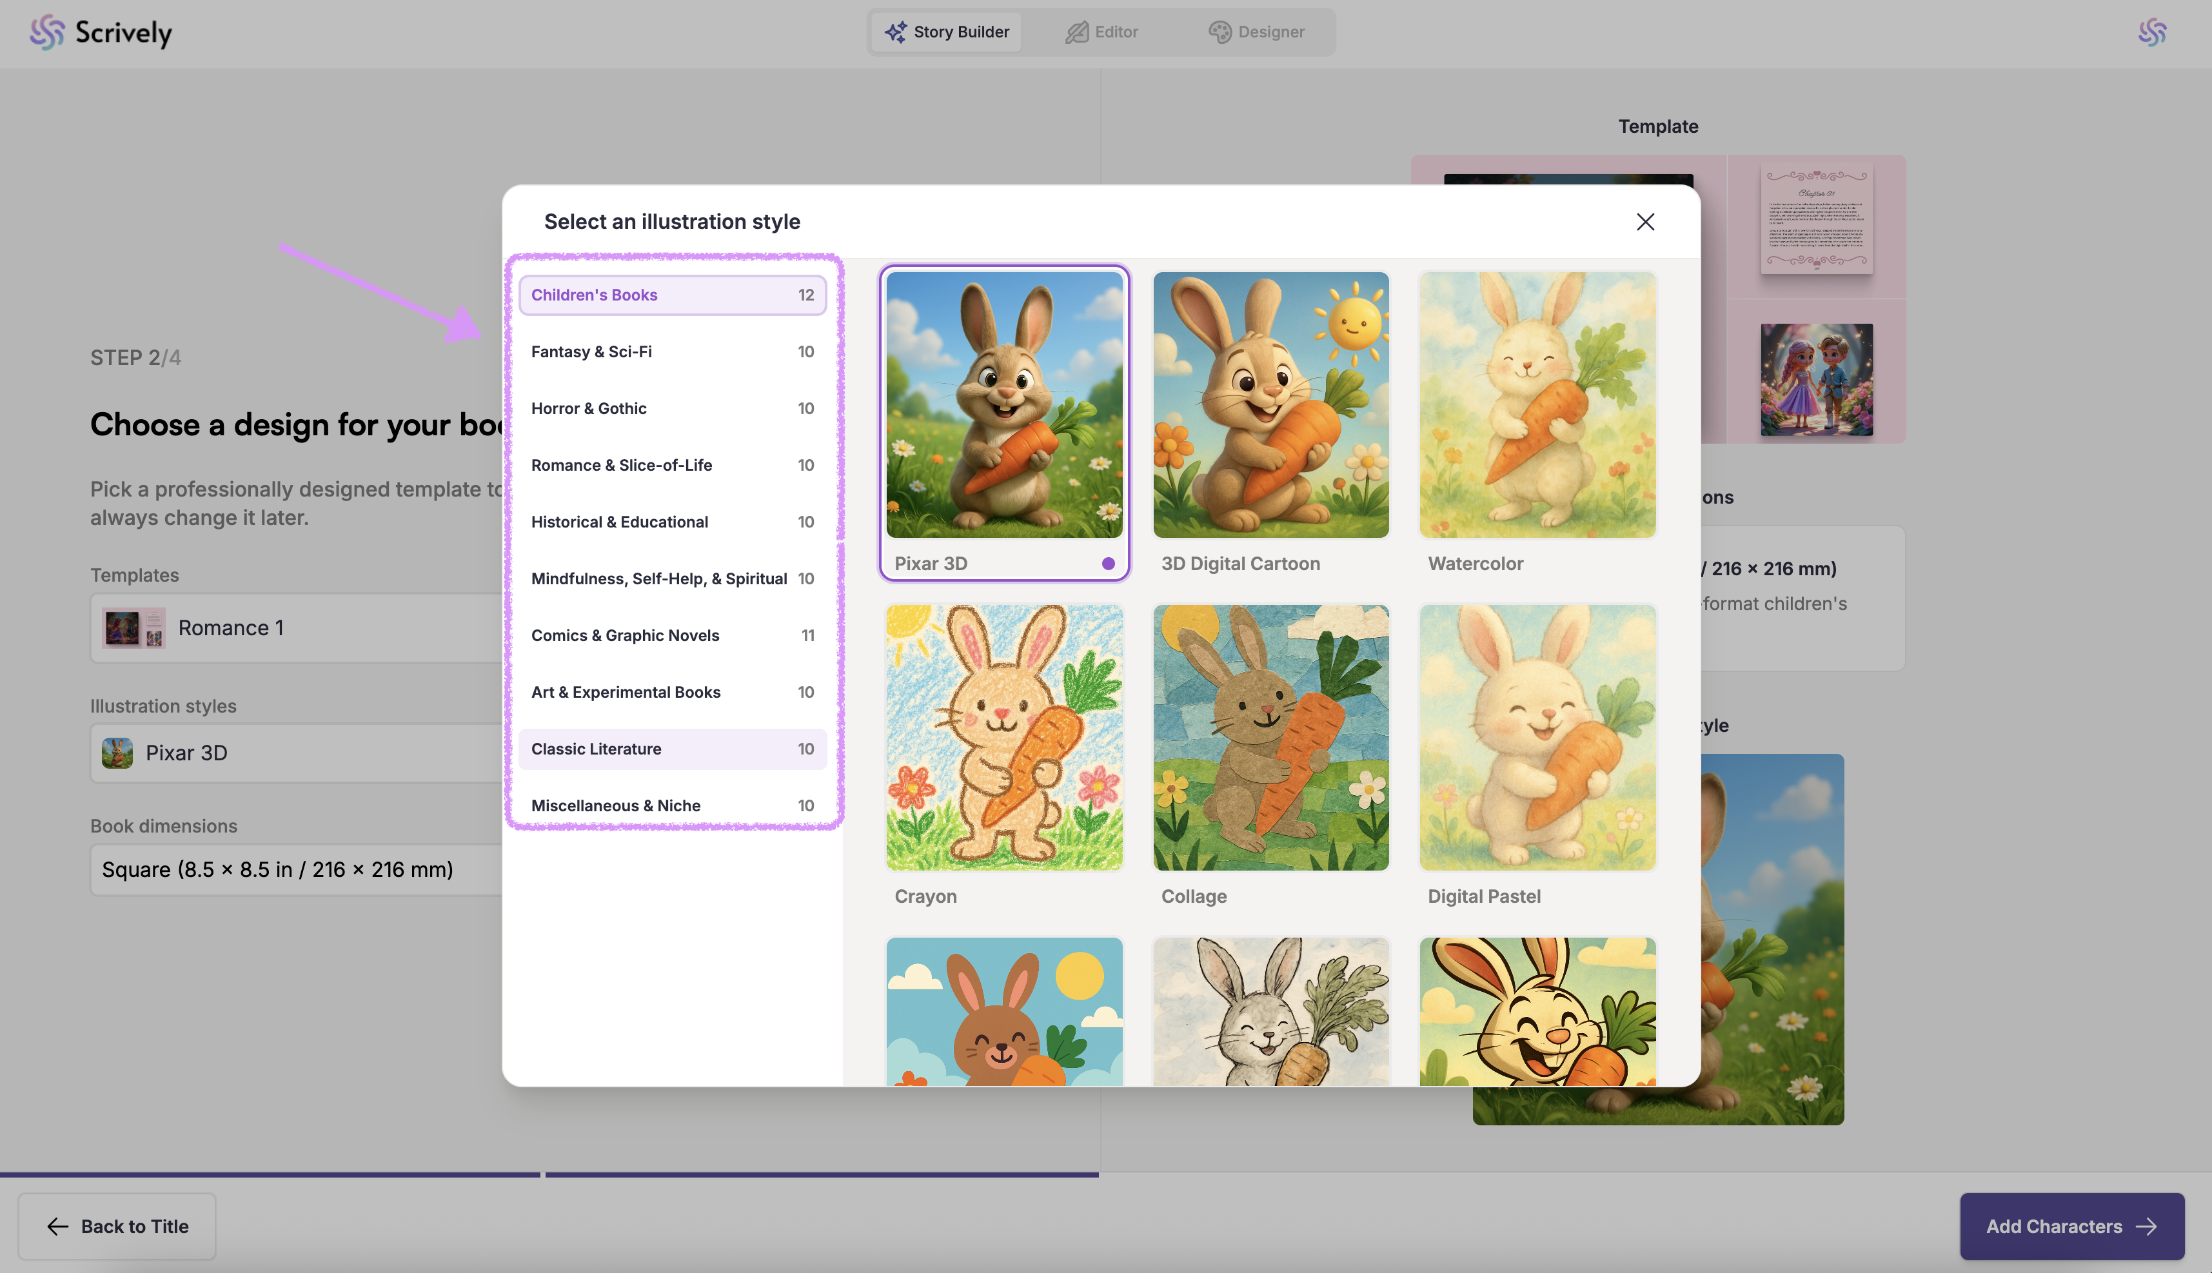Viewport: 2212px width, 1273px height.
Task: Choose the Watercolor illustration style
Action: tap(1537, 406)
